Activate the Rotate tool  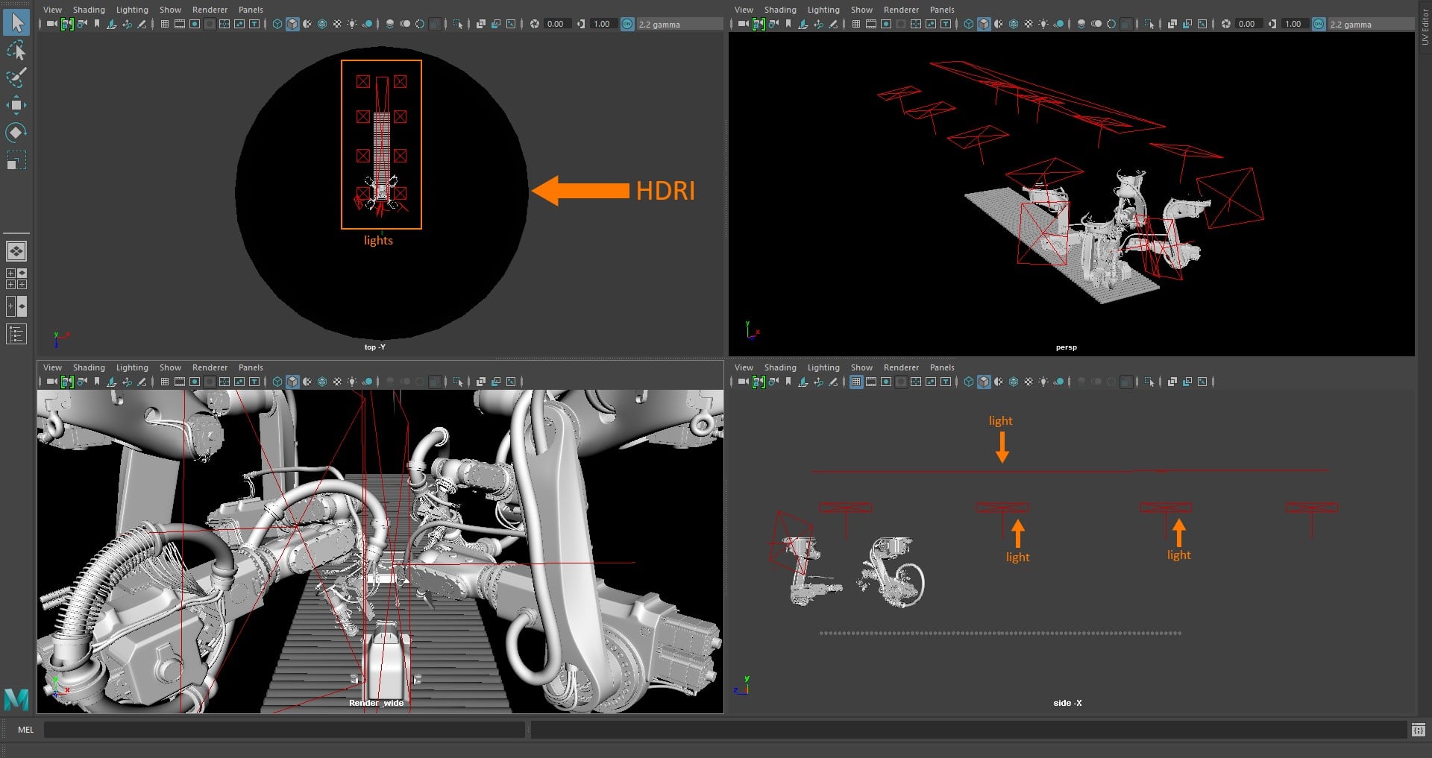[16, 132]
